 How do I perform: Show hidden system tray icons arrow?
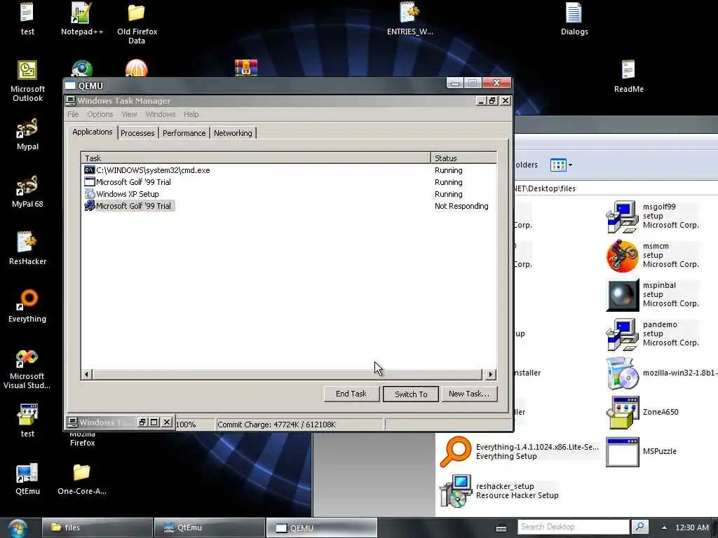point(664,527)
